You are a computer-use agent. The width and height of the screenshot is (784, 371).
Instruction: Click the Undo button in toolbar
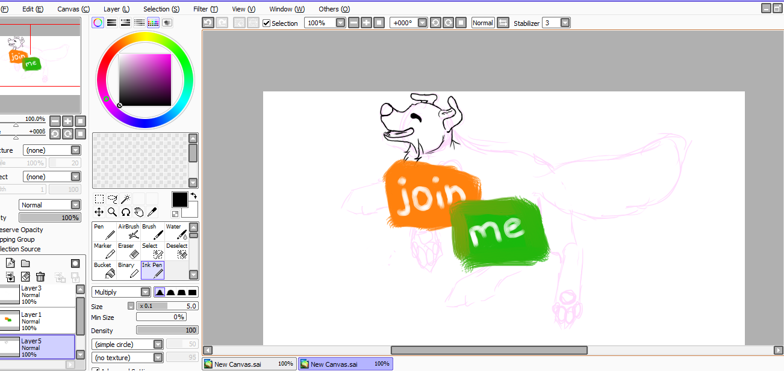tap(208, 23)
